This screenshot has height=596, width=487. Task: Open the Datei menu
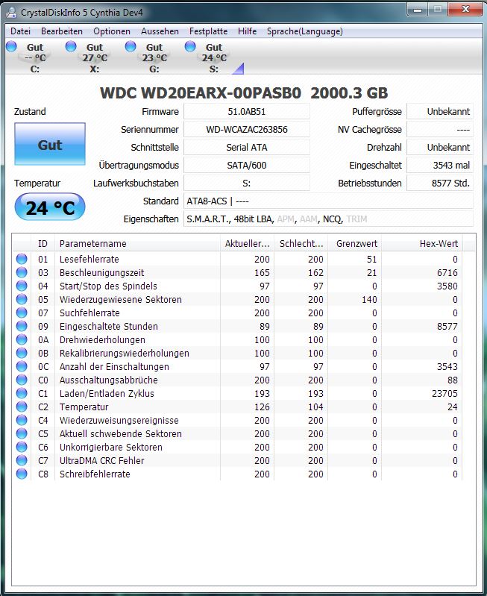21,31
